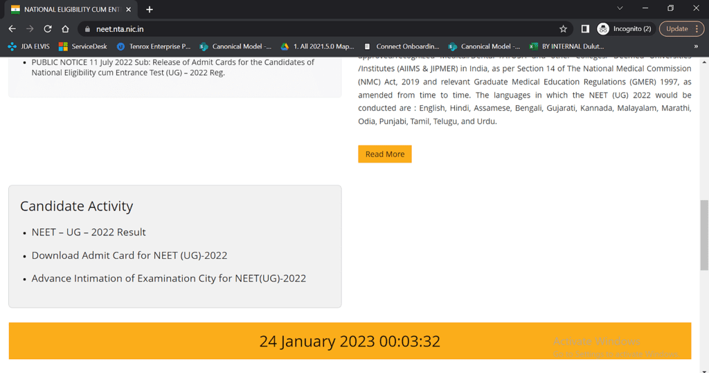709x373 pixels.
Task: Open NEET – UG – 2022 Result link
Action: (x=89, y=232)
